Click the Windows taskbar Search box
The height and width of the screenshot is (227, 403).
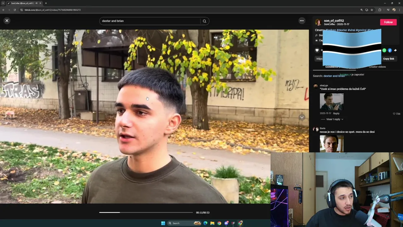(x=184, y=223)
